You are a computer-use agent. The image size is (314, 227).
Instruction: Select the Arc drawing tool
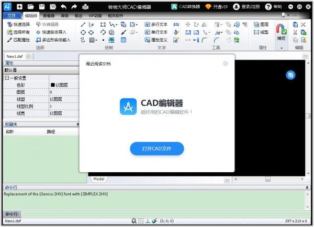pos(103,32)
